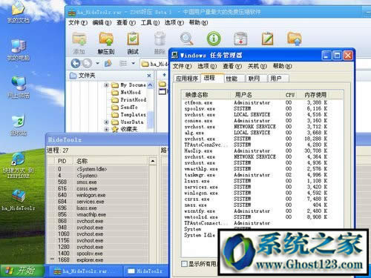This screenshot has height=278, width=371.
Task: Open My Computer desktop icon
Action: (19, 50)
